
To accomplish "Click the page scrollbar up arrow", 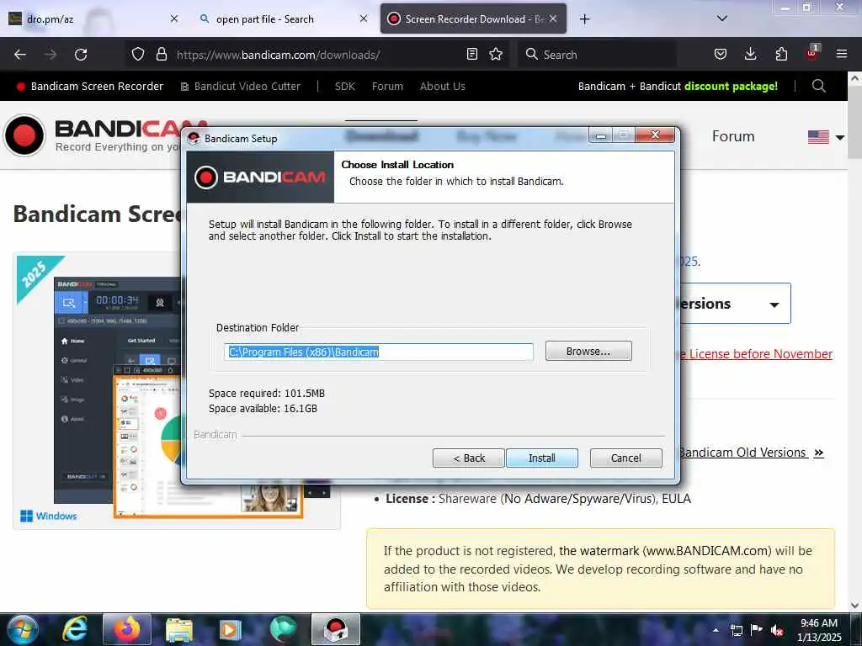I will (x=854, y=78).
